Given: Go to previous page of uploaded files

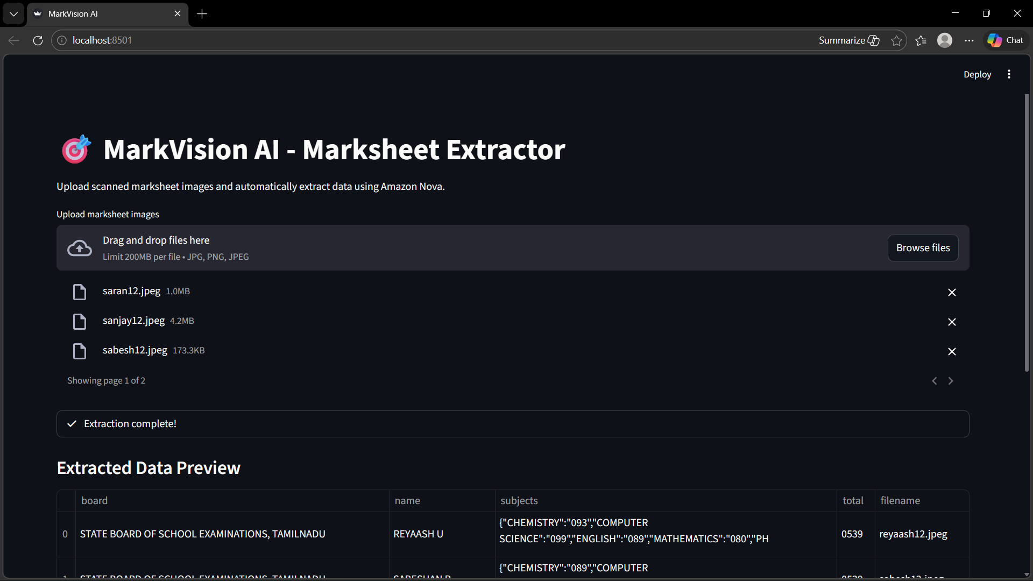Looking at the screenshot, I should click(935, 381).
